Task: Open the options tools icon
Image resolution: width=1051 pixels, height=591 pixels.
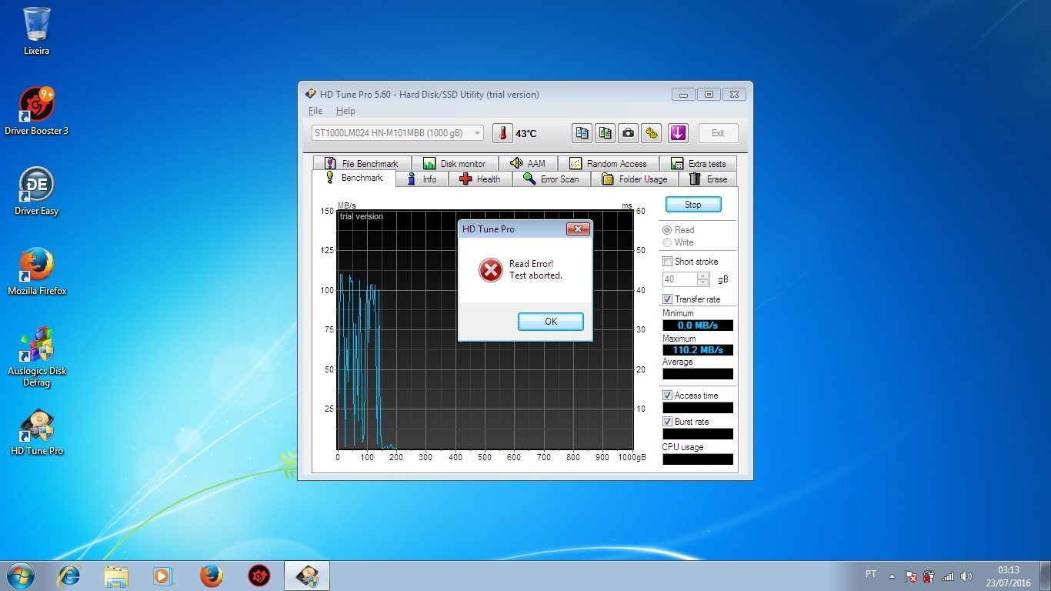Action: (652, 133)
